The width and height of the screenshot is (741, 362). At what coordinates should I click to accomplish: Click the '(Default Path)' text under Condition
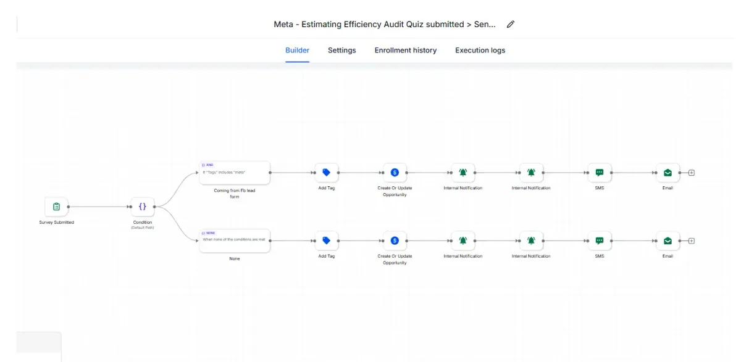143,228
